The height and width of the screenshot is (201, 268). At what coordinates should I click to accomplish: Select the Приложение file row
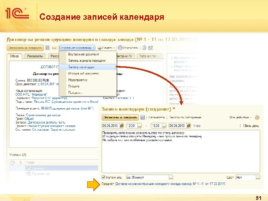pos(54,174)
